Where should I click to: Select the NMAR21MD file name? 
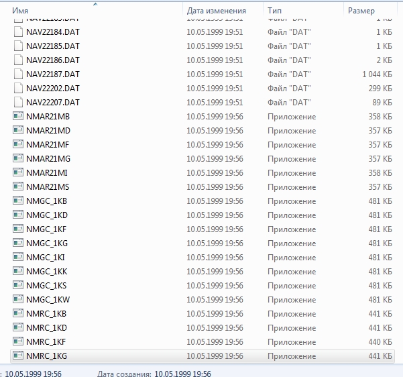click(48, 131)
